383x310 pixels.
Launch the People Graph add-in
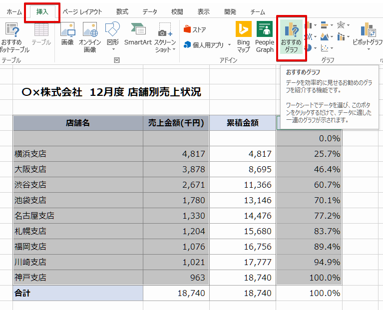point(265,37)
